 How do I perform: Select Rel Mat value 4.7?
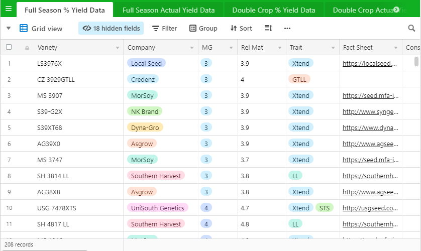tap(245, 208)
